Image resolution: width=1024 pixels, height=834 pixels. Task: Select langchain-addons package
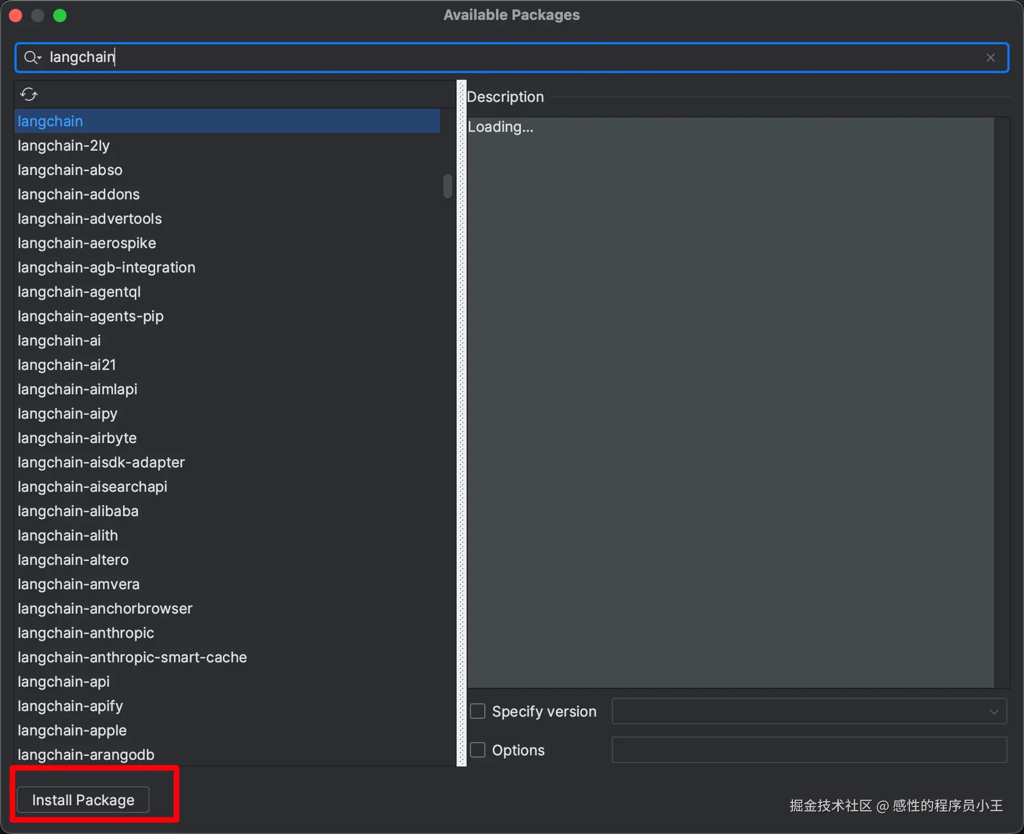click(227, 194)
